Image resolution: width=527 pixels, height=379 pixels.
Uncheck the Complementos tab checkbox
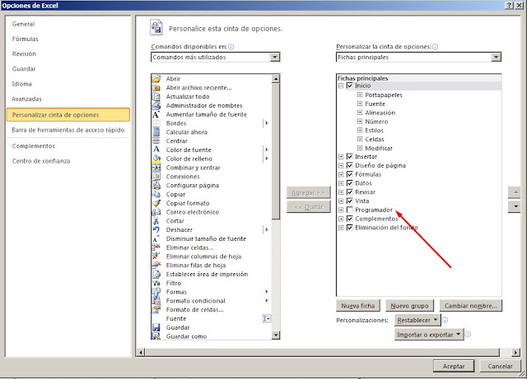click(349, 219)
